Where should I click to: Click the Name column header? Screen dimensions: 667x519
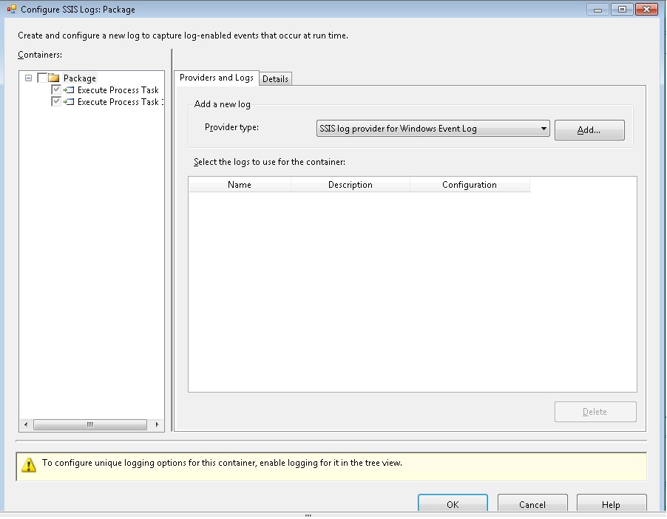coord(240,185)
